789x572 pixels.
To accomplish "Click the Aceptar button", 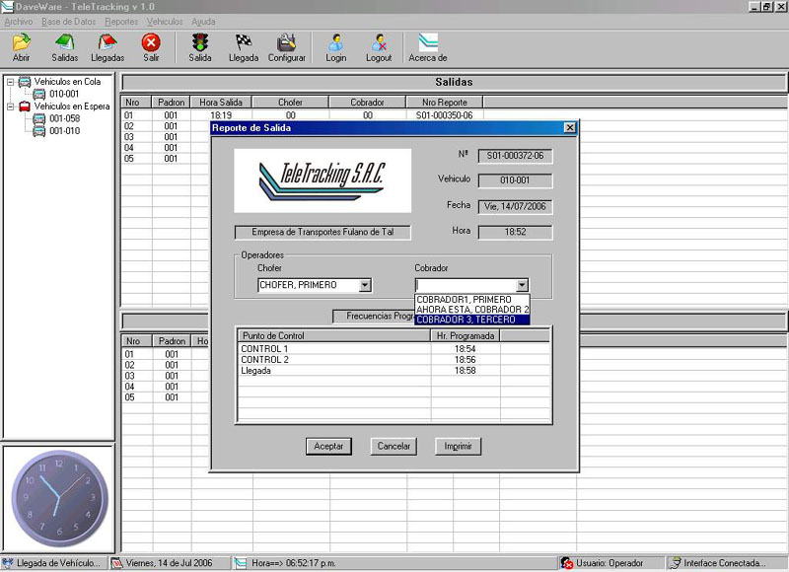I will click(x=328, y=446).
